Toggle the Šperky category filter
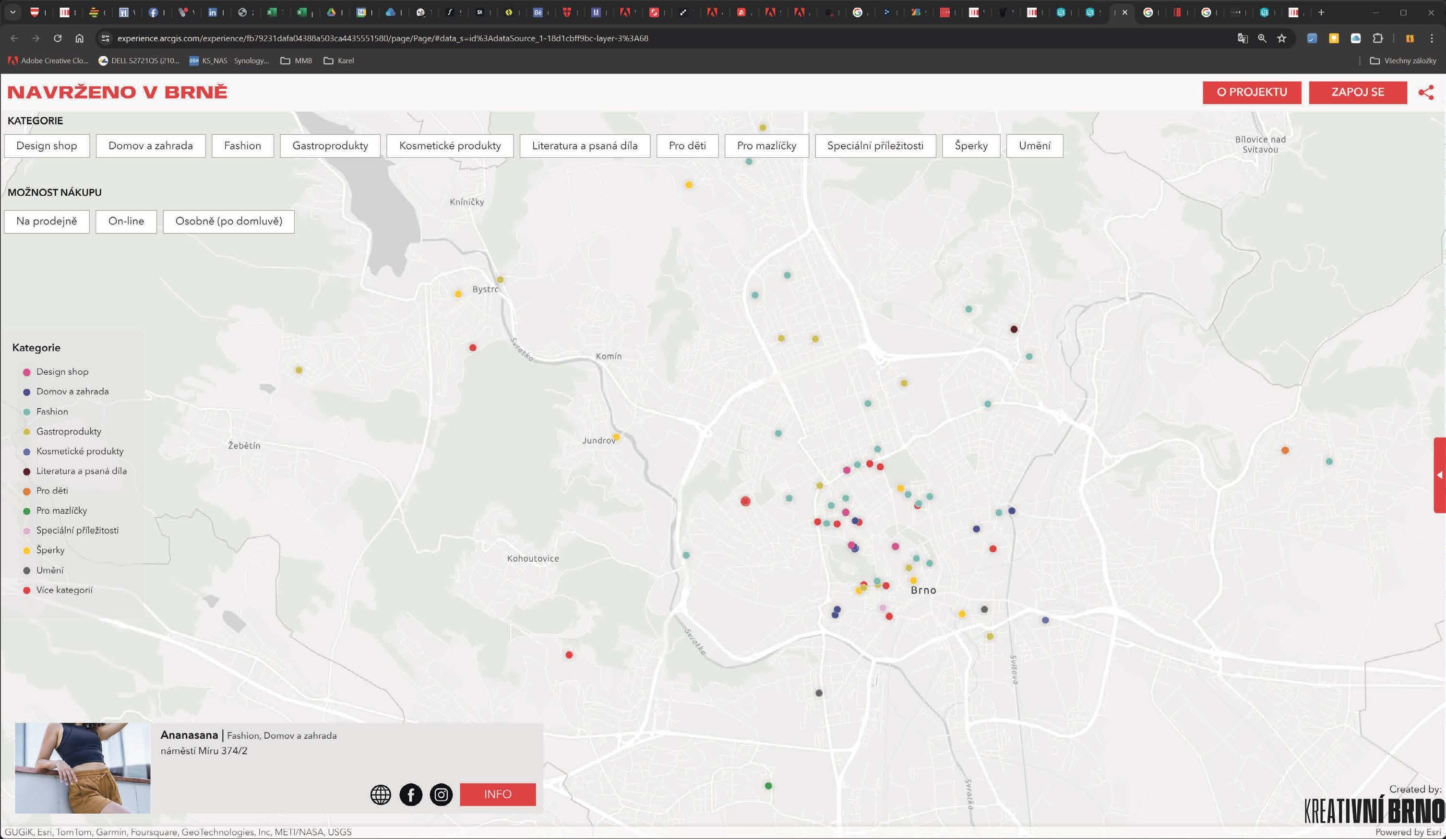The image size is (1446, 839). pos(971,146)
